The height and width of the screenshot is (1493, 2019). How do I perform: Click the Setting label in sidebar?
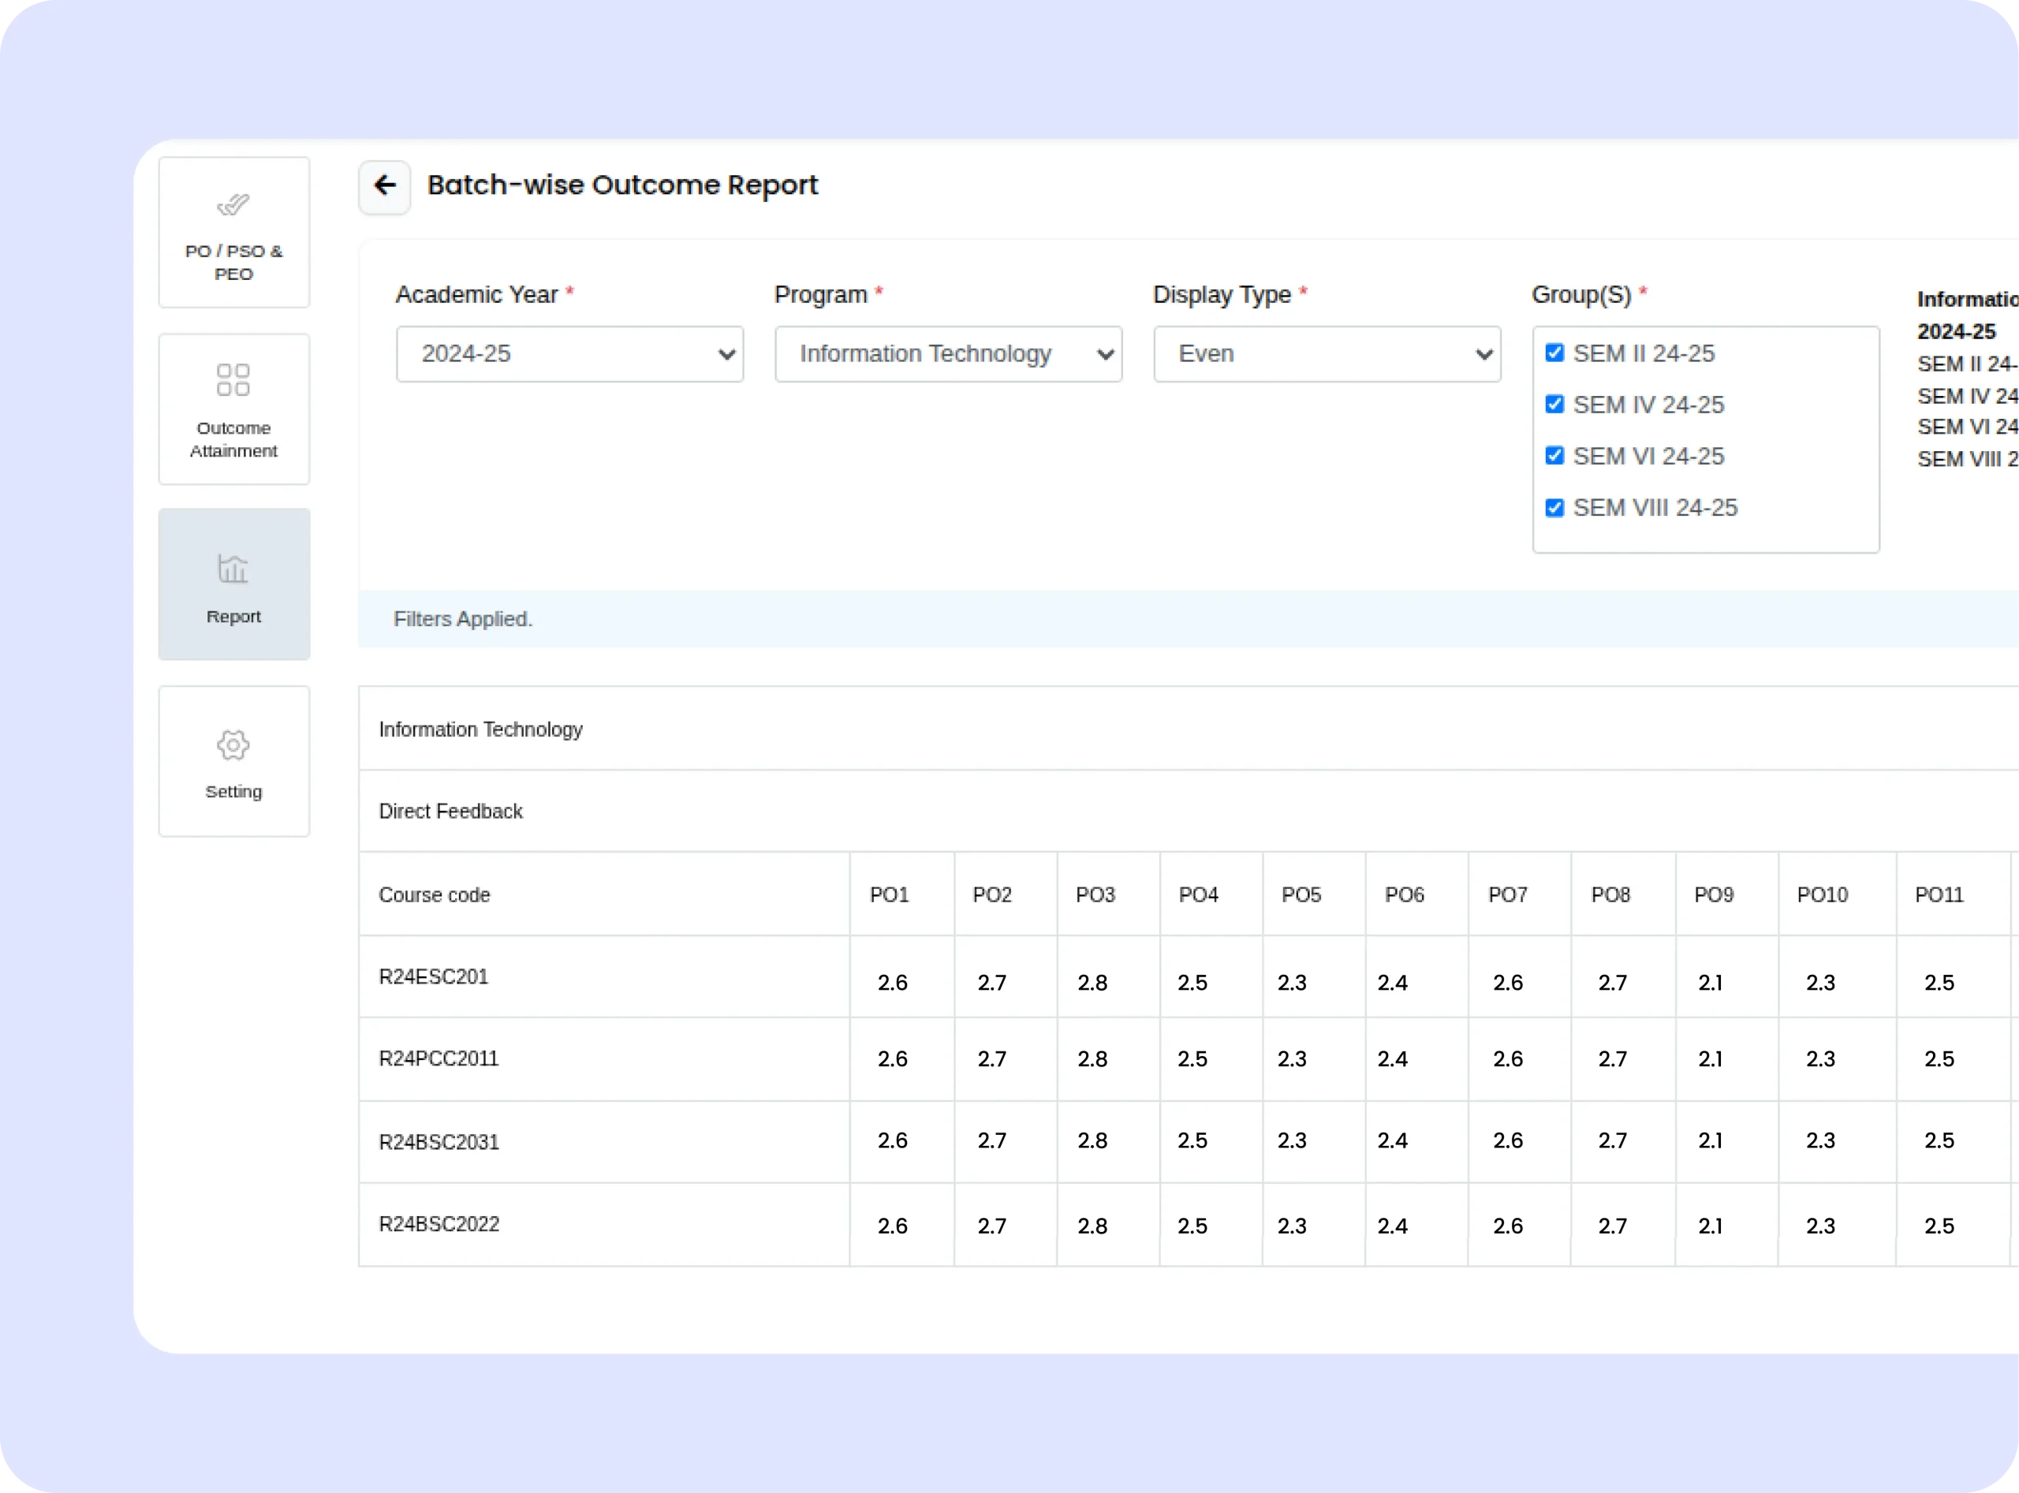click(x=233, y=792)
